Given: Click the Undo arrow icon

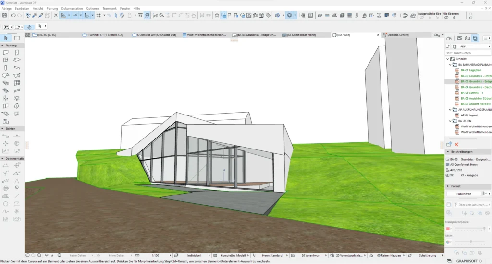Looking at the screenshot, I should pos(13,15).
